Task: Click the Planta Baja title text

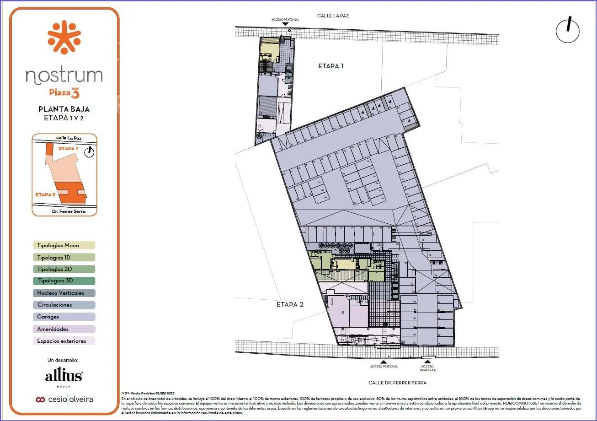Action: point(64,109)
